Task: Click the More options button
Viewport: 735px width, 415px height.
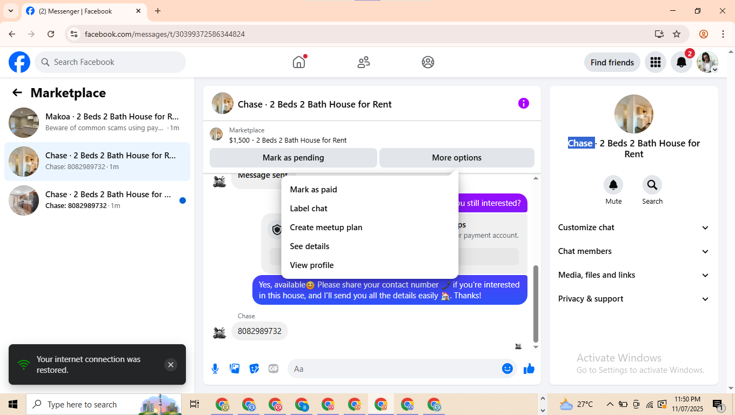Action: [457, 158]
